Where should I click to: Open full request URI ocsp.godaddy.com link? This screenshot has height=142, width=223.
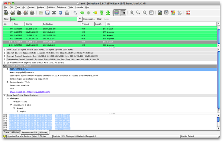click(x=30, y=92)
